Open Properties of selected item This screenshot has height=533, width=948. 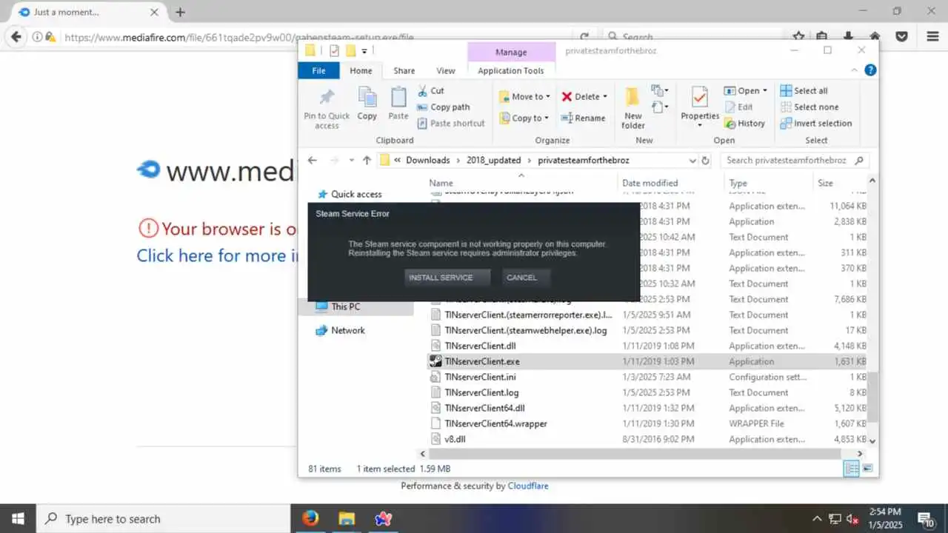pyautogui.click(x=700, y=107)
